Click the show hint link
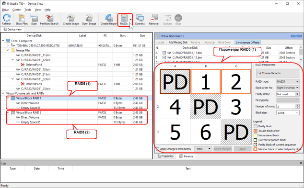This screenshot has height=188, width=304. pos(296,36)
